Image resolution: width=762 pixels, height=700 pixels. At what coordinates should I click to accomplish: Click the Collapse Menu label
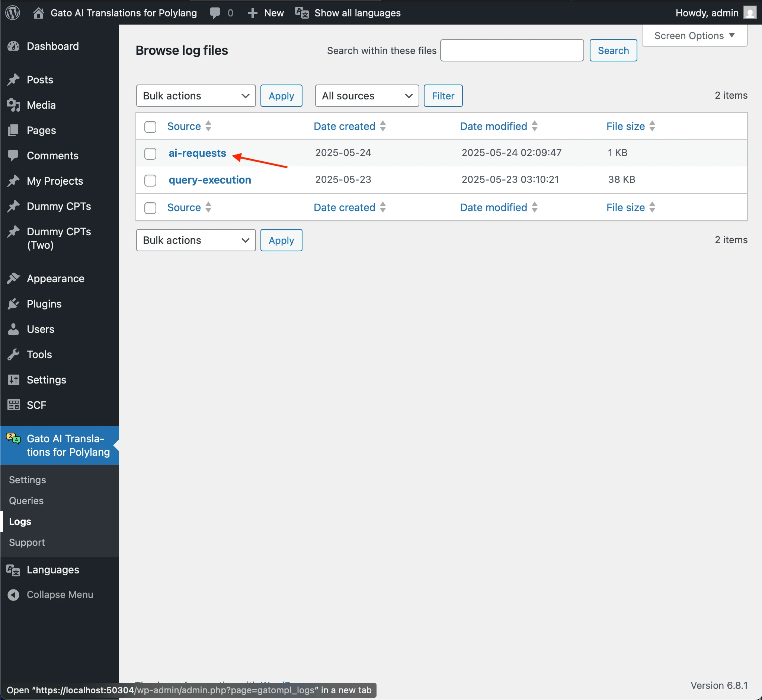coord(60,595)
